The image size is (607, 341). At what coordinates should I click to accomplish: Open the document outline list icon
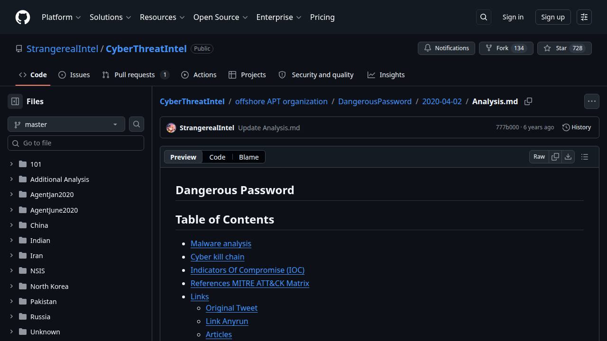585,157
